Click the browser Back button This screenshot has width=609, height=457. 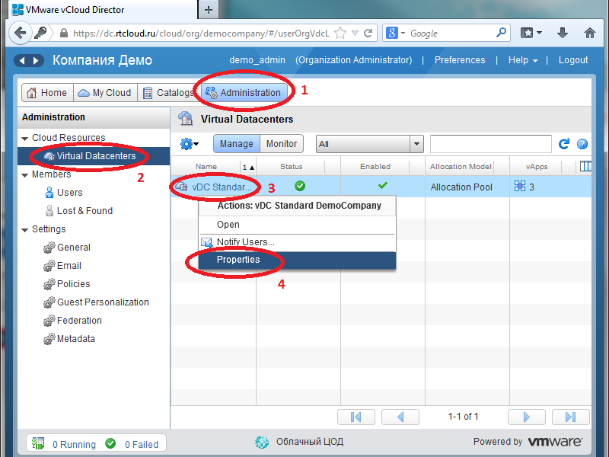point(20,33)
